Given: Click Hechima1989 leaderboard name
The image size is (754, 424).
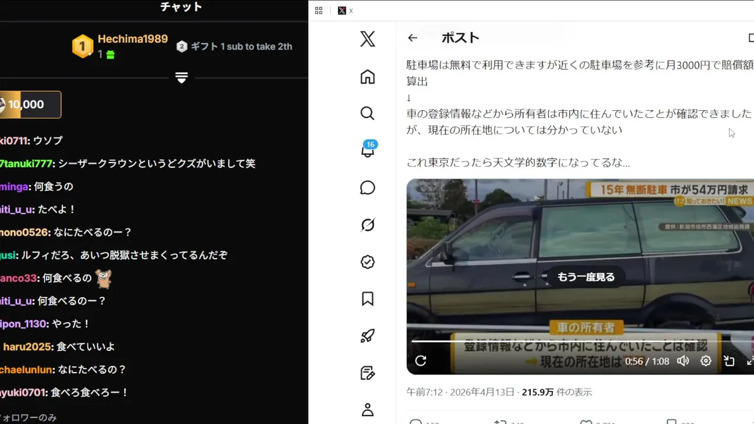Looking at the screenshot, I should 133,39.
